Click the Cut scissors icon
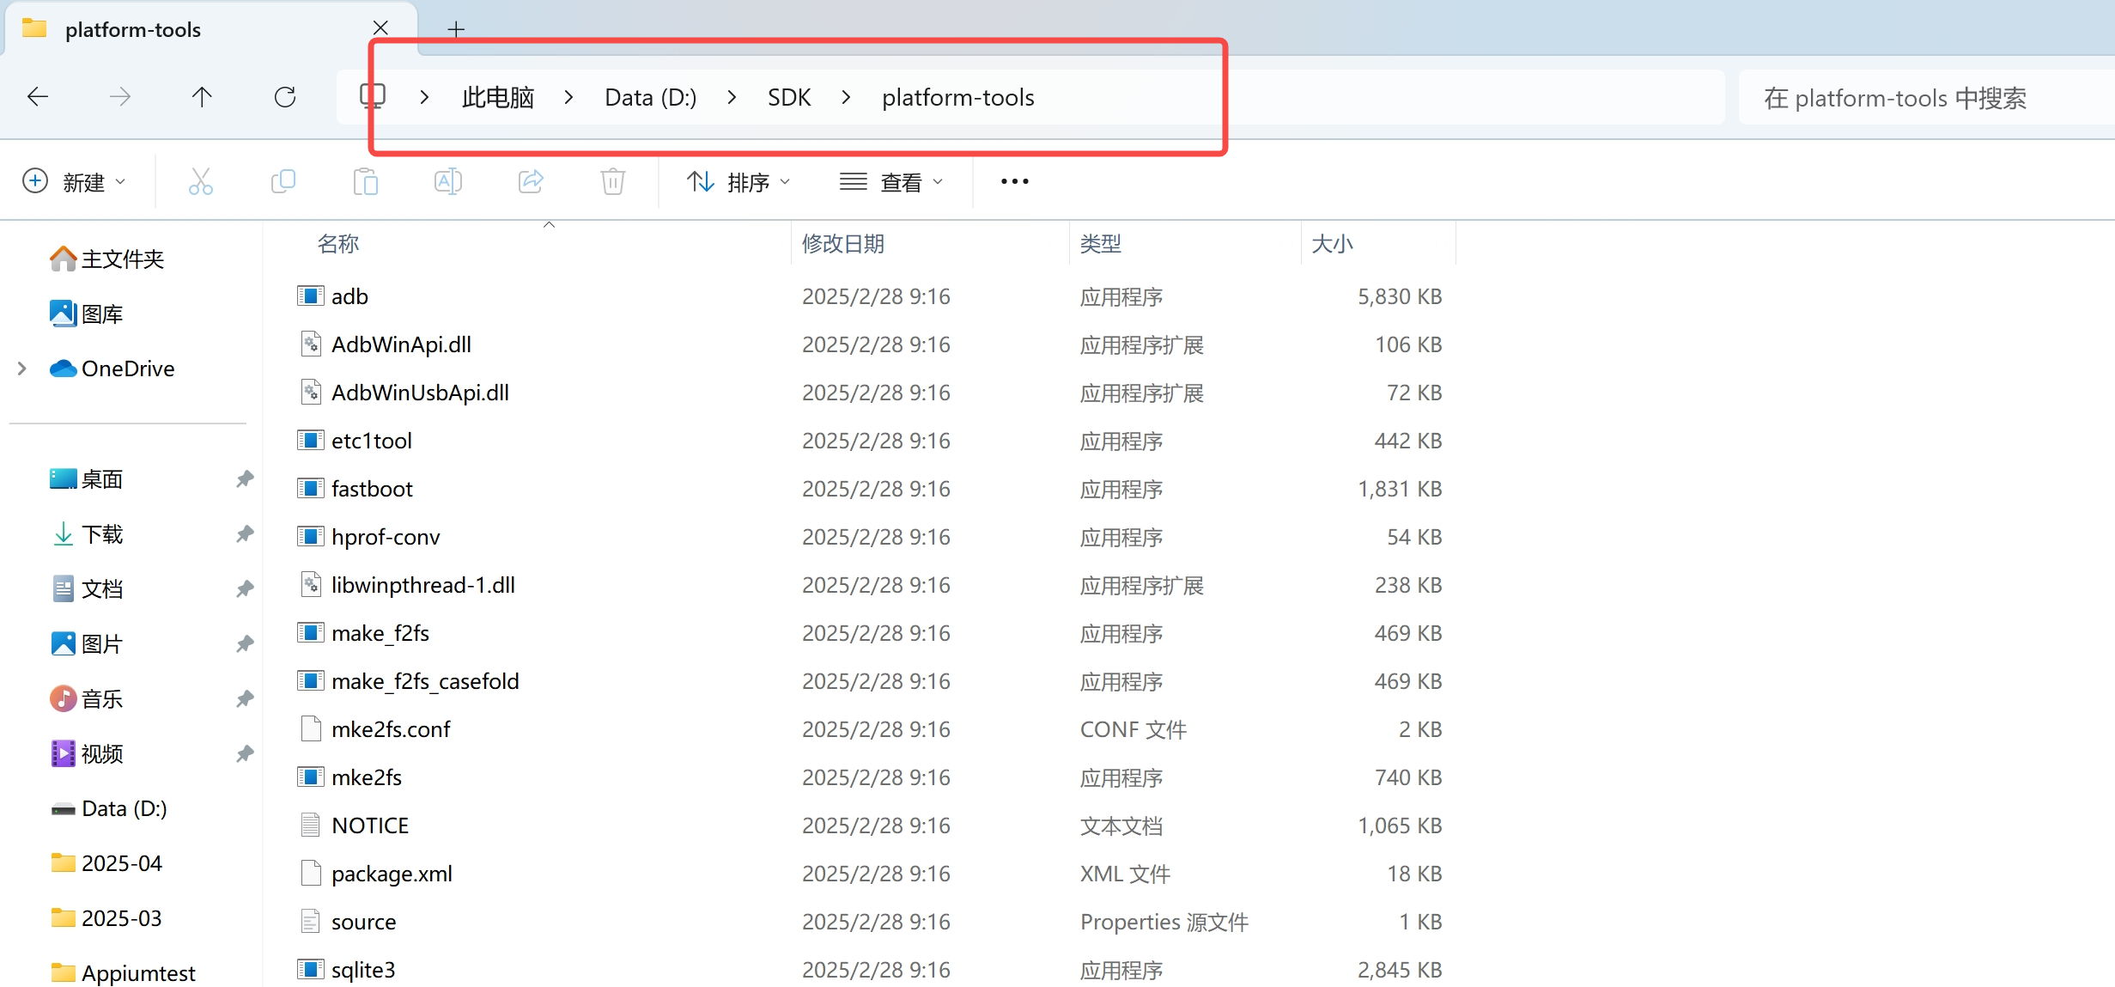The image size is (2115, 987). tap(200, 181)
